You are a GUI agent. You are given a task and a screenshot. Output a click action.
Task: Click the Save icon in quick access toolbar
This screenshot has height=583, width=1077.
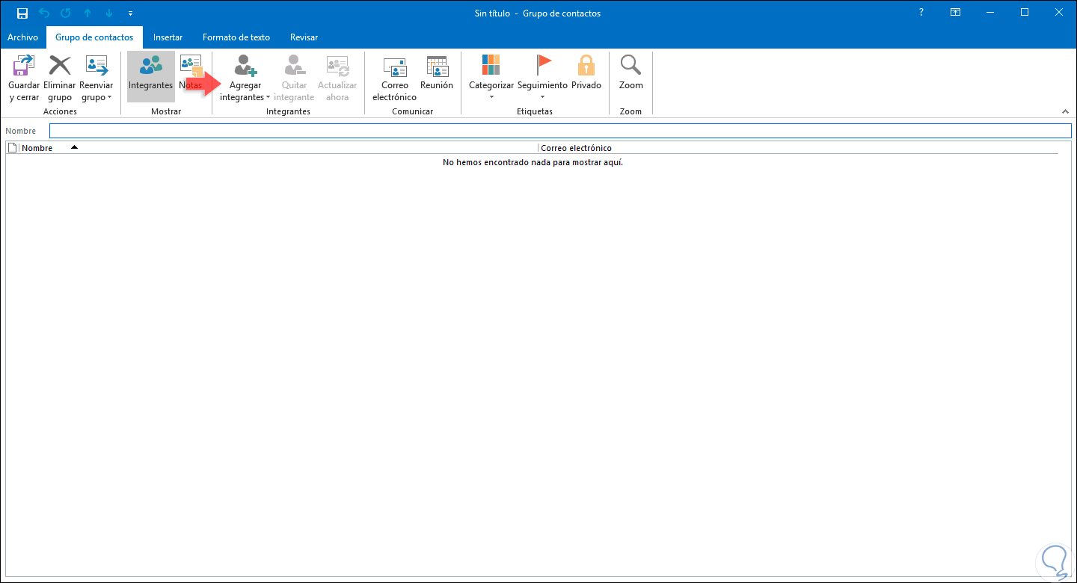22,13
